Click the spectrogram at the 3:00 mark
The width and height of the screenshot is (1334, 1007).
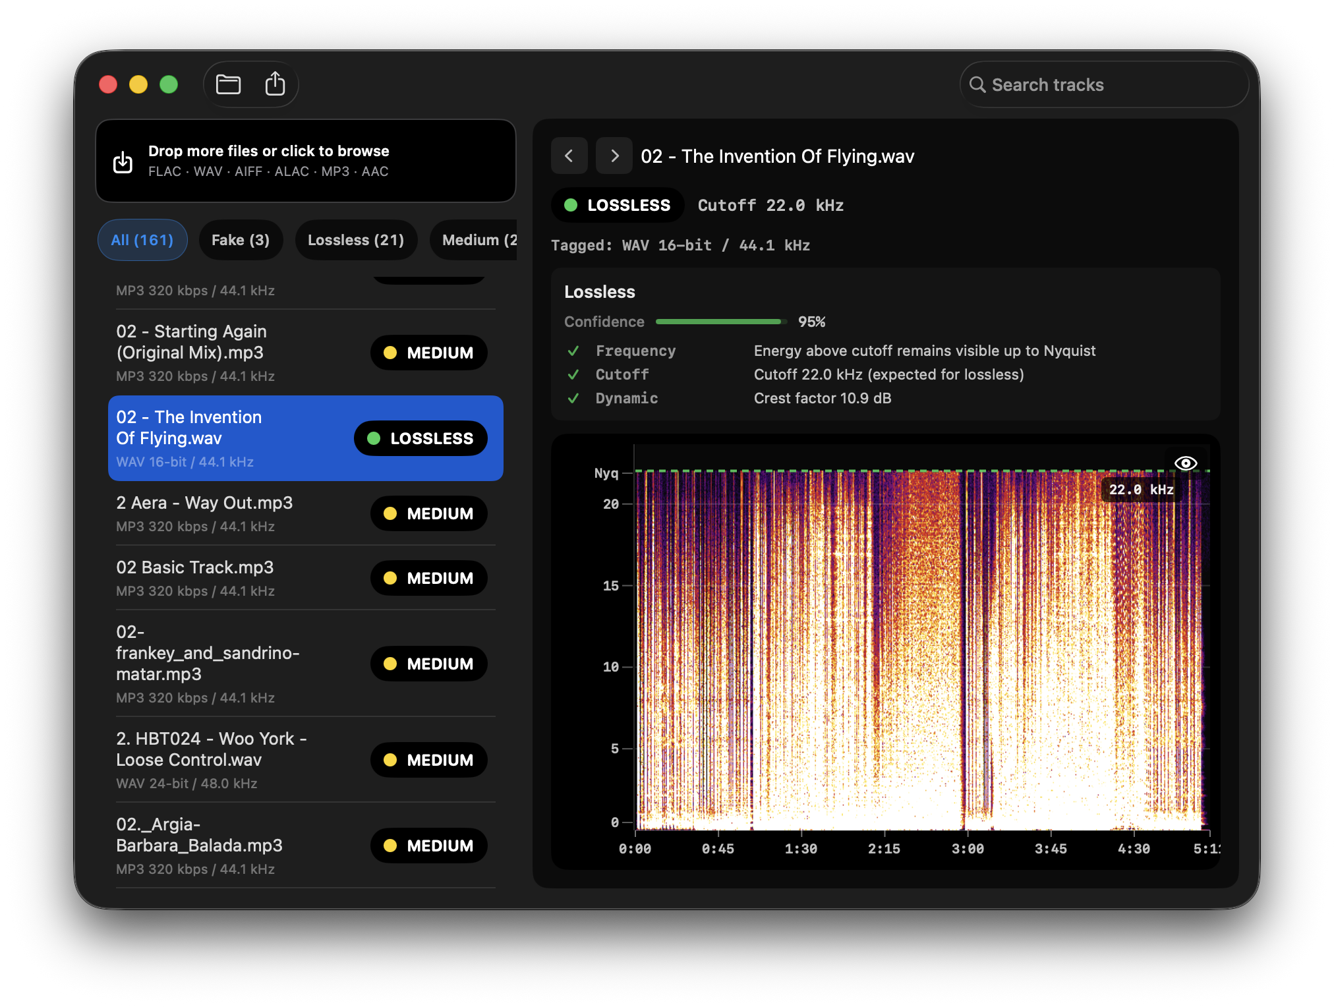click(968, 649)
